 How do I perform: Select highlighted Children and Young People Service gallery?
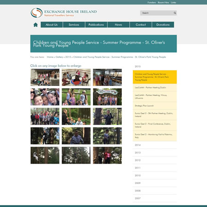point(155,77)
